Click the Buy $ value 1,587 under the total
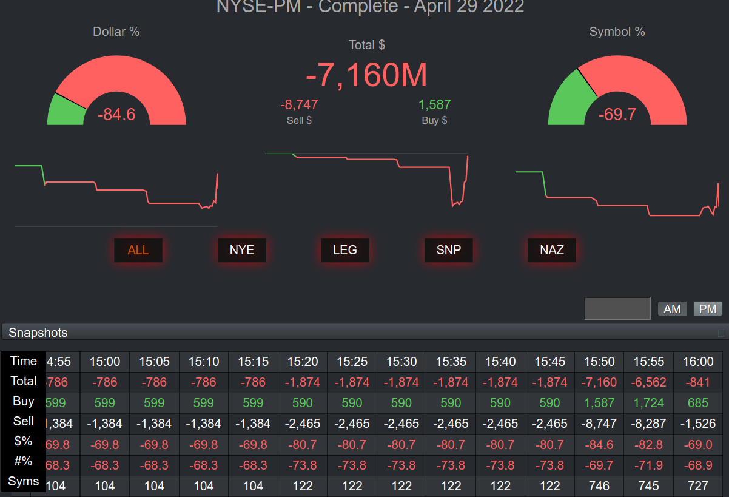The width and height of the screenshot is (729, 497). pyautogui.click(x=435, y=104)
